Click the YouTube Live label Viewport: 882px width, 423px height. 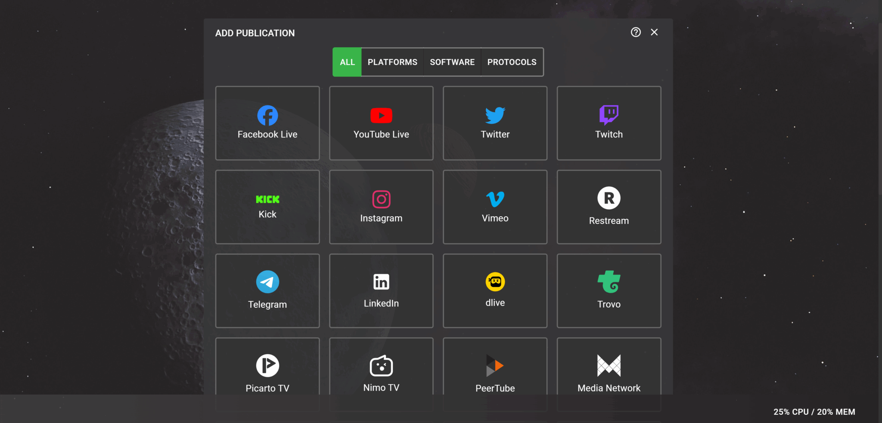381,134
